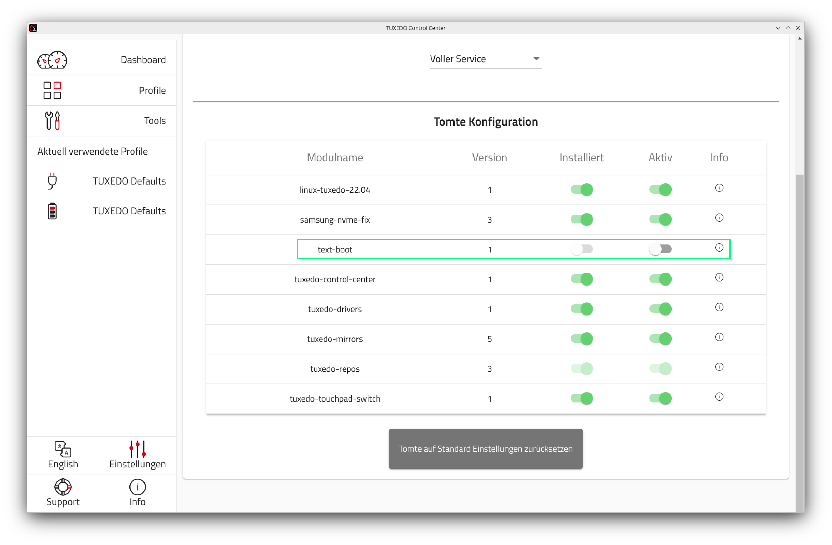The width and height of the screenshot is (832, 545).
Task: Click the Einstellungen settings icon
Action: click(137, 449)
